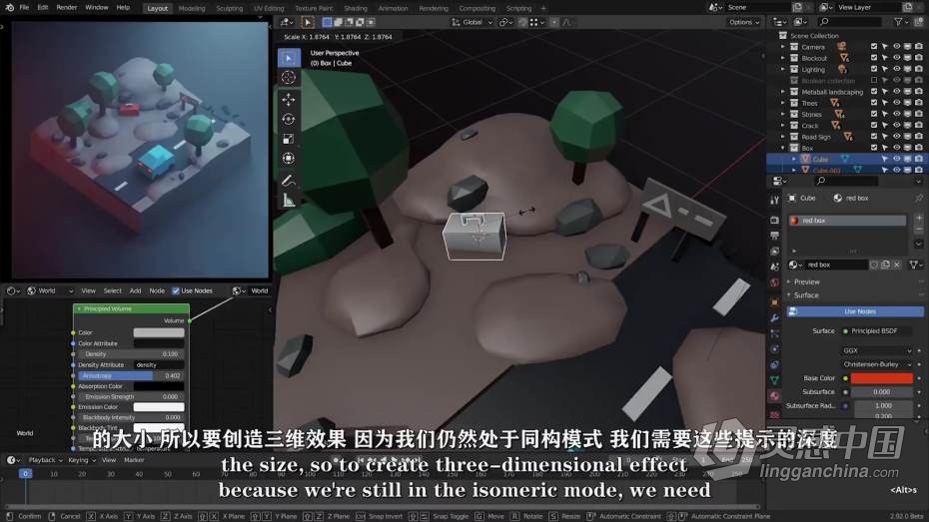The image size is (929, 522).
Task: Open the Material properties tab
Action: coord(774,396)
